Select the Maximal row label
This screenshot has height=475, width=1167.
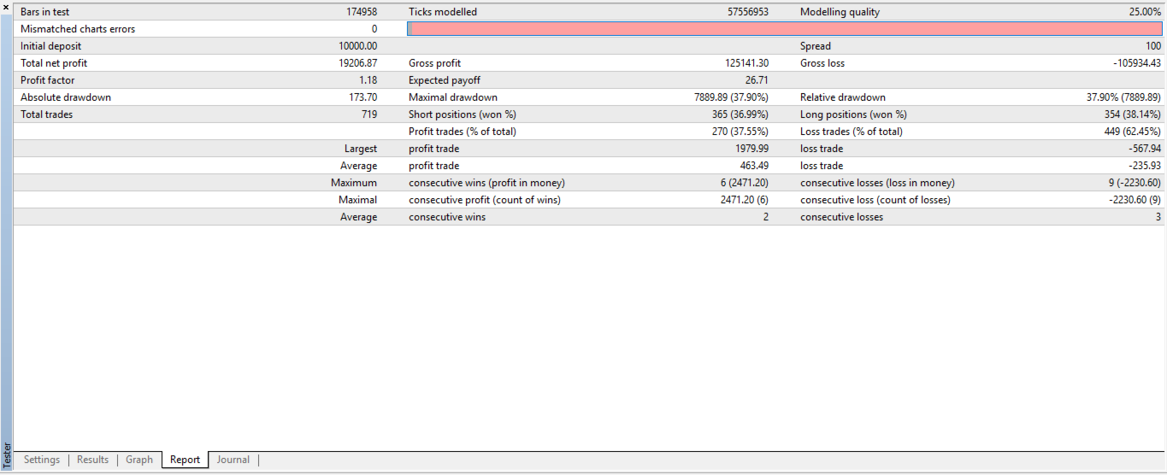tap(357, 200)
